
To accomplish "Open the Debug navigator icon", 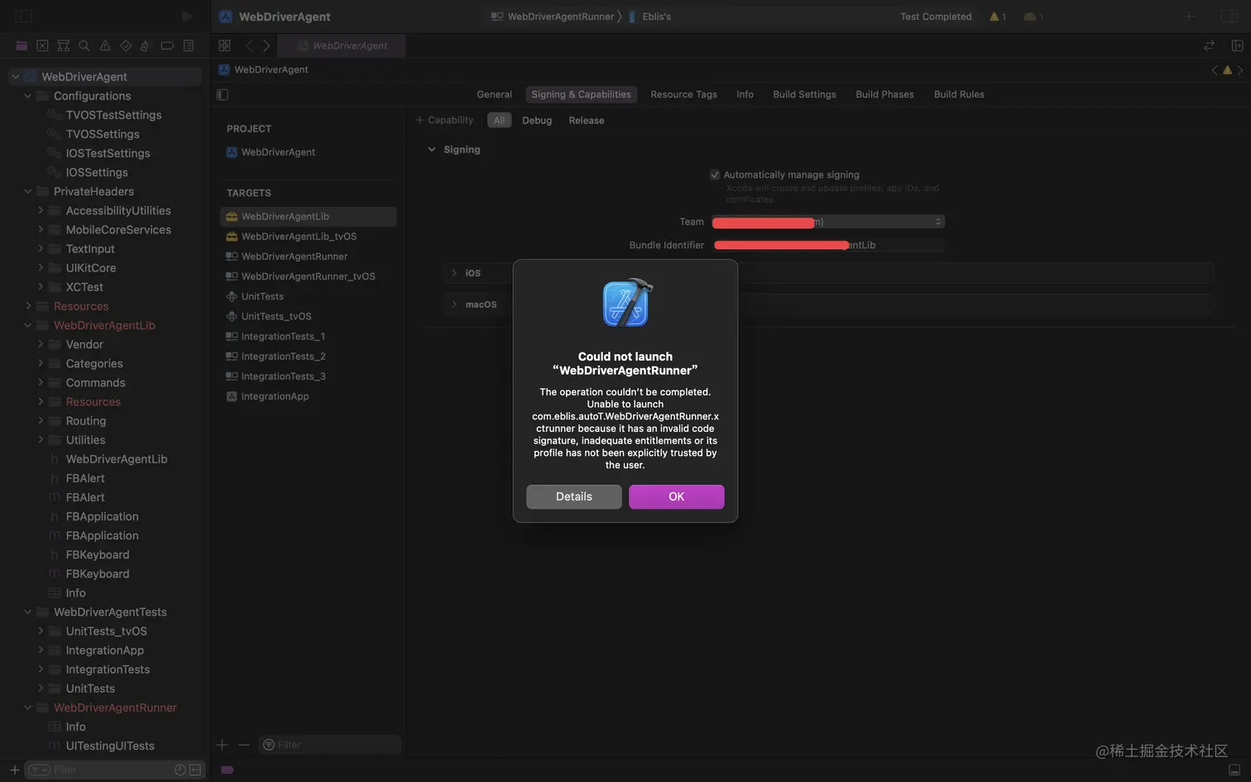I will point(146,46).
